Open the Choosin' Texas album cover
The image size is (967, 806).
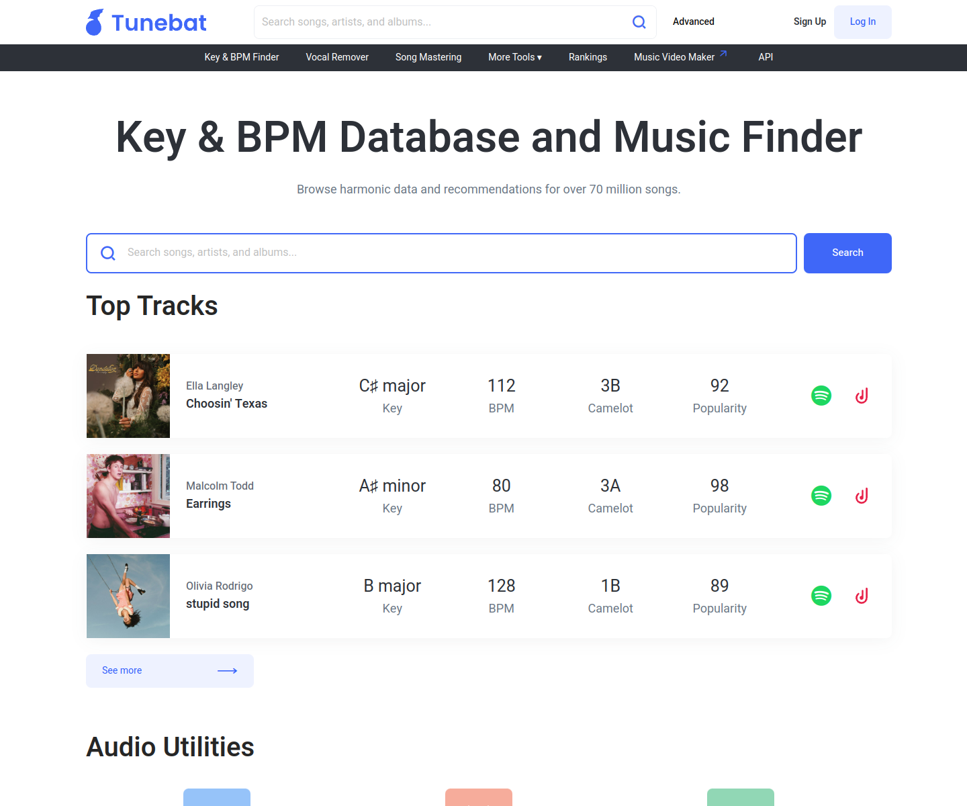click(128, 396)
